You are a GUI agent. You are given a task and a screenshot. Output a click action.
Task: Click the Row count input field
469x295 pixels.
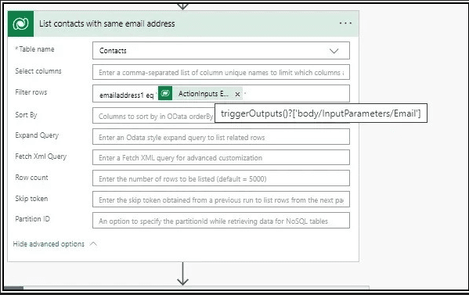[x=221, y=178]
